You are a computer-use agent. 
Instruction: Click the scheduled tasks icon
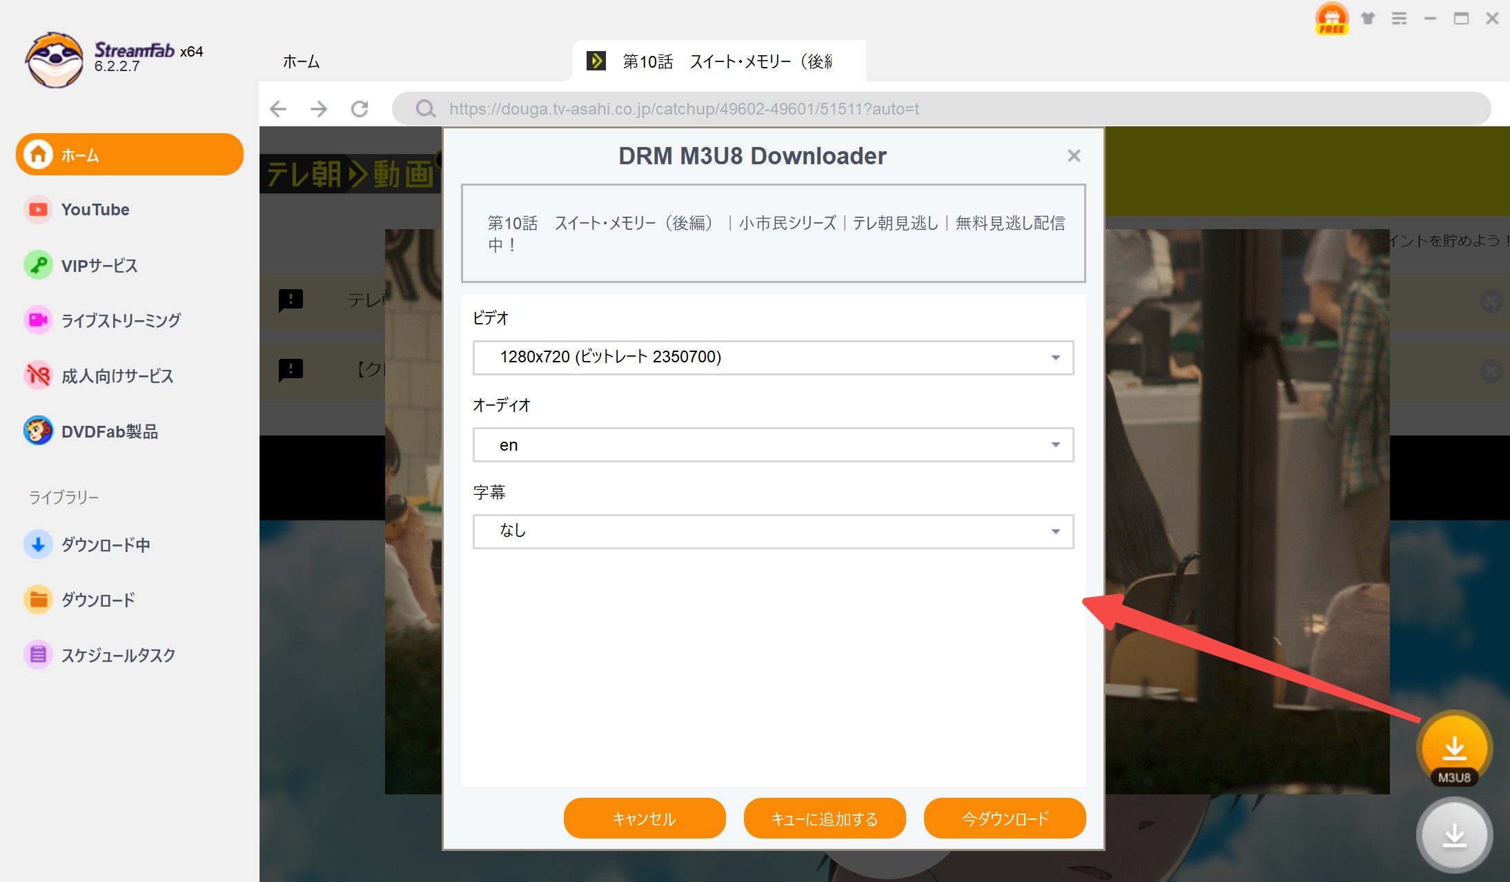39,655
